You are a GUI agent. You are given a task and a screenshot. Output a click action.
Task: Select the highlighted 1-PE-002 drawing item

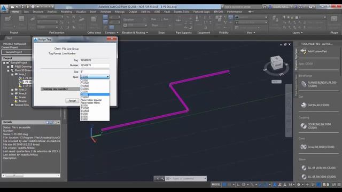[27, 82]
